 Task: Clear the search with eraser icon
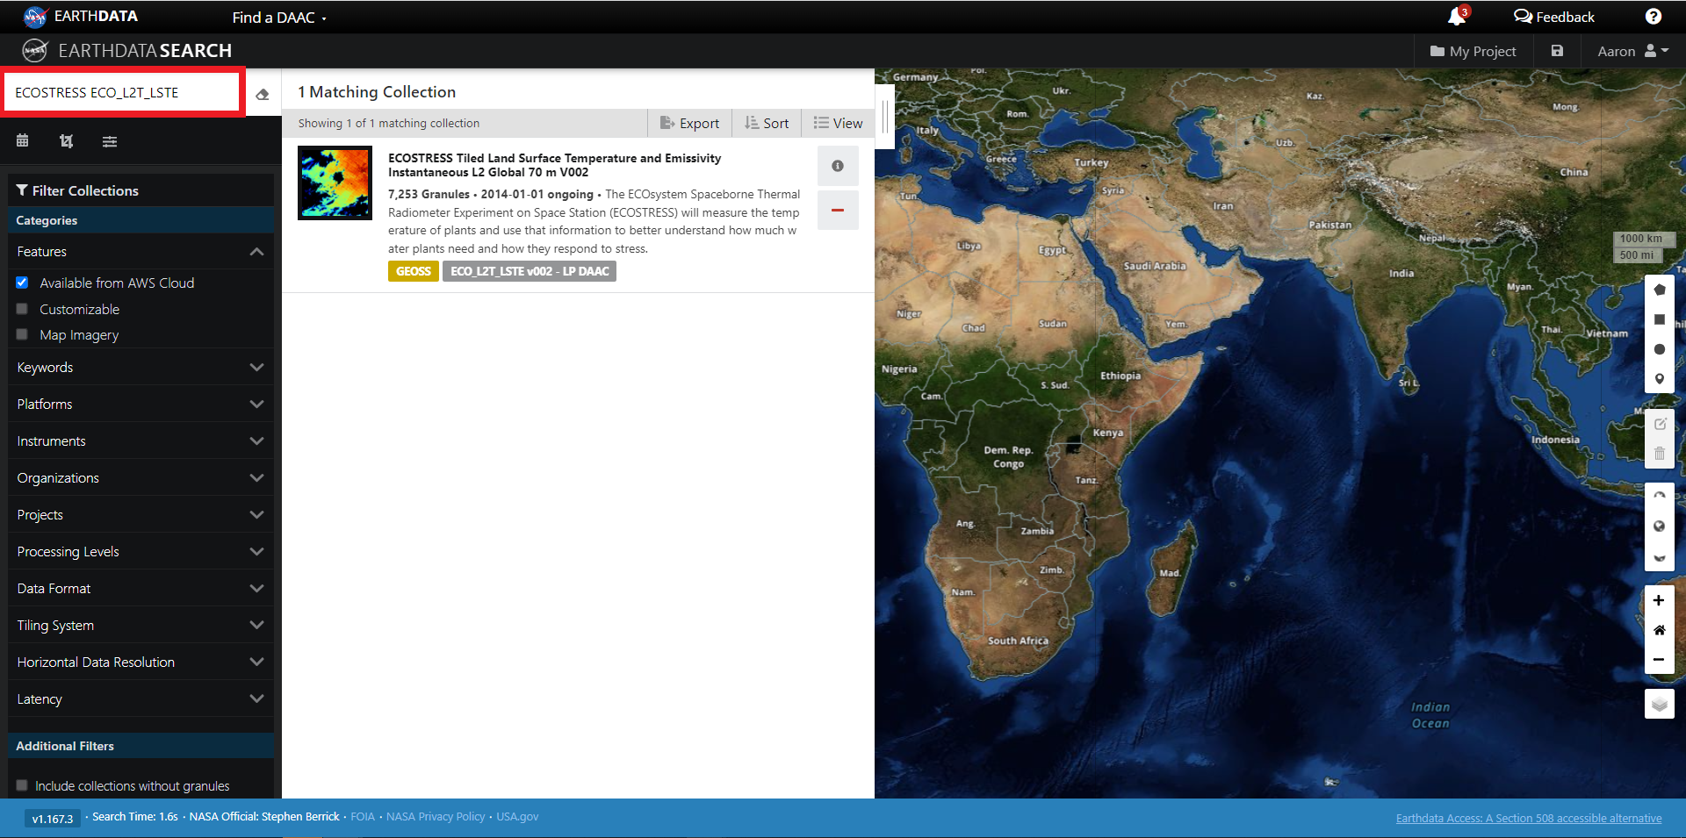point(263,94)
